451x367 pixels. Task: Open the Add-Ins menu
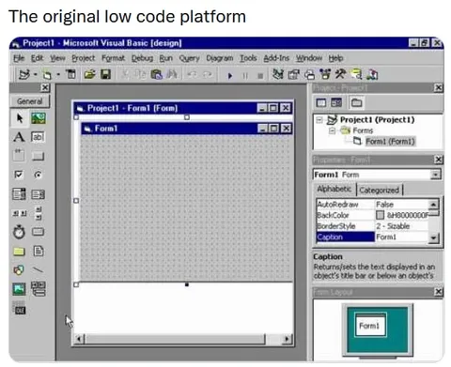click(x=276, y=58)
